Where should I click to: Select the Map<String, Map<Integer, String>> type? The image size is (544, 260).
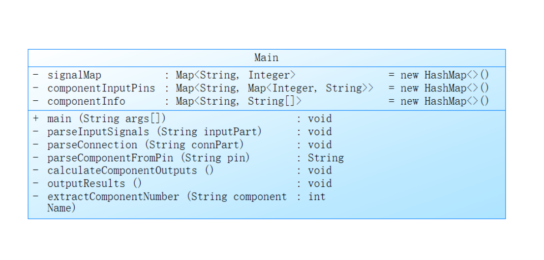coord(274,88)
